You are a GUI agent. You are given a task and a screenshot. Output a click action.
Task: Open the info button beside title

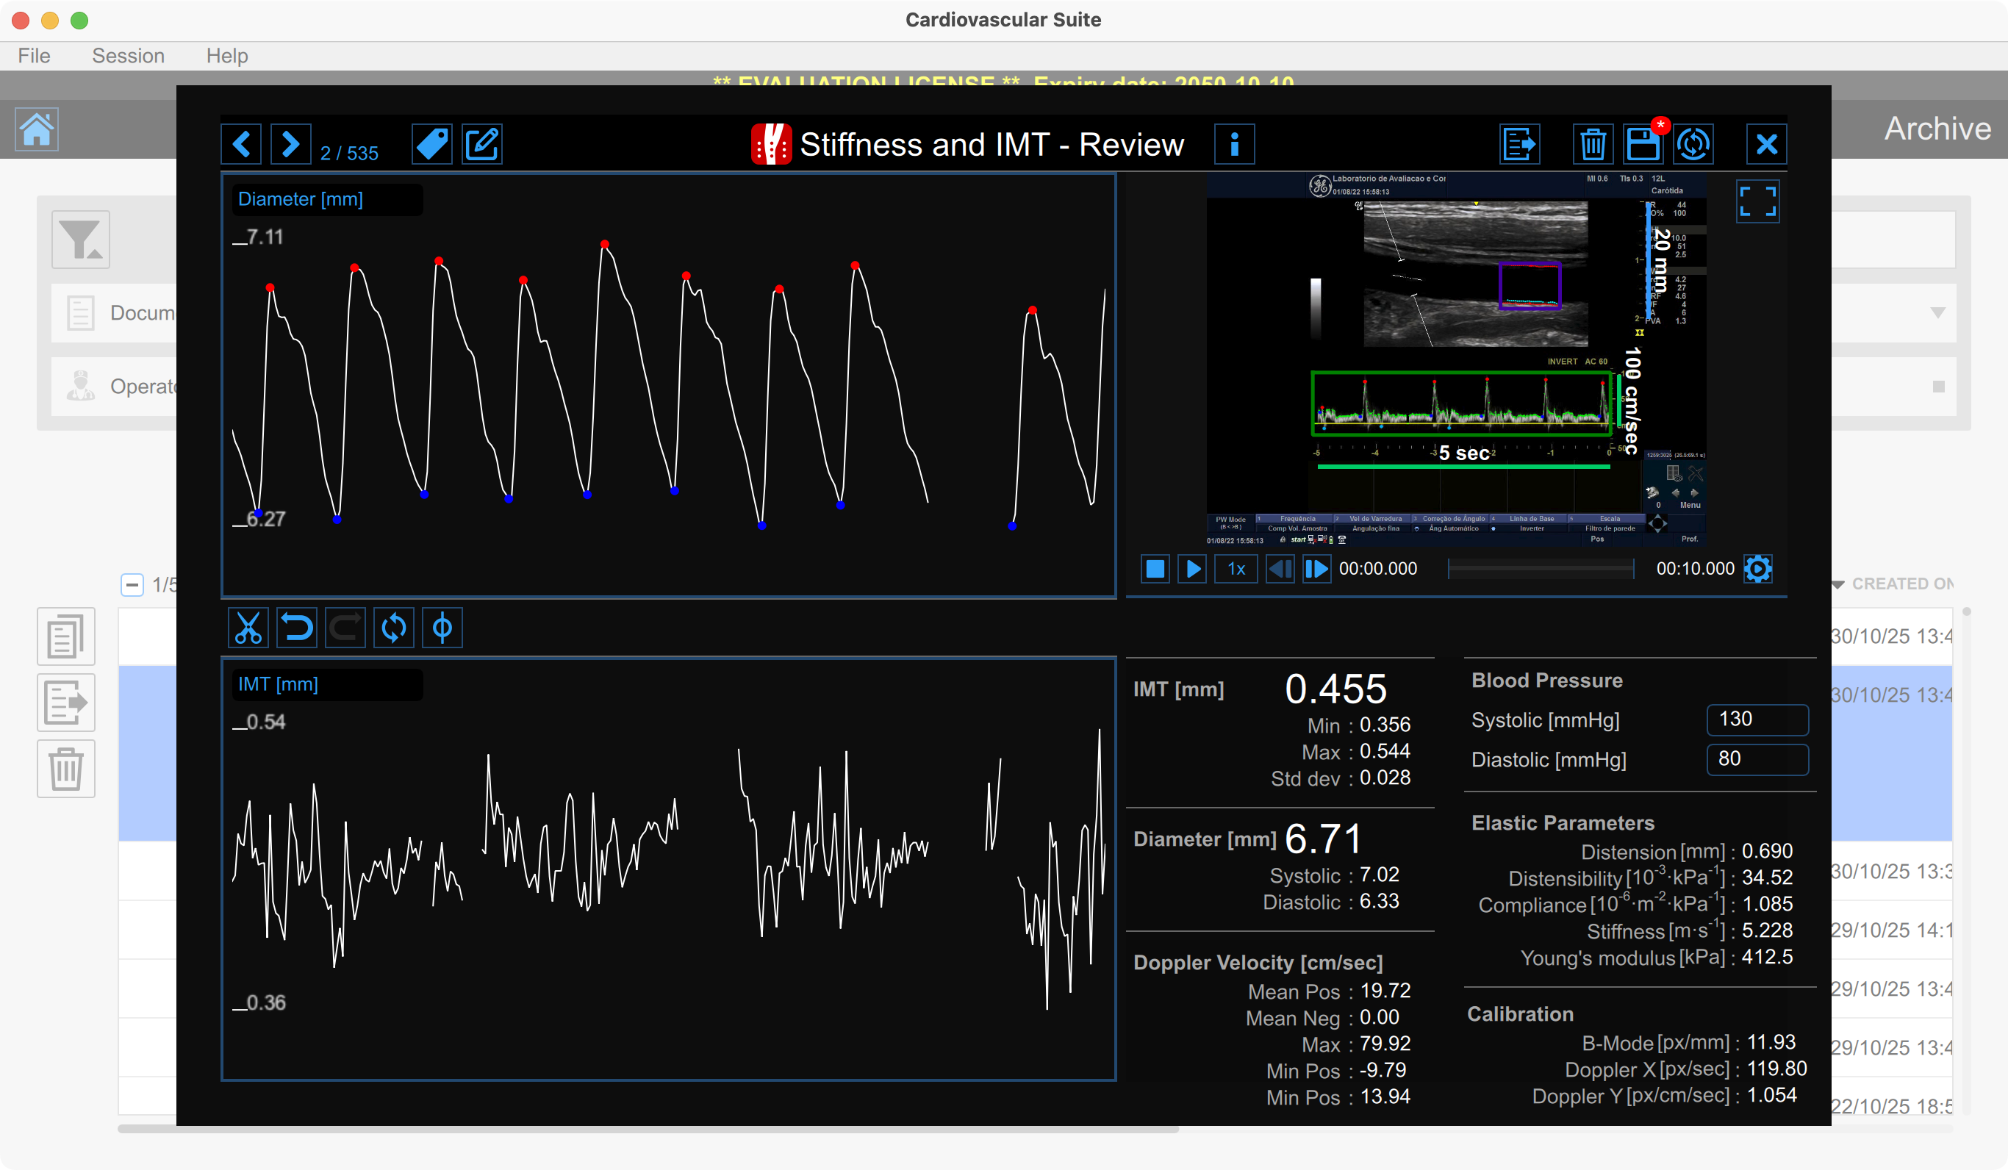point(1233,144)
